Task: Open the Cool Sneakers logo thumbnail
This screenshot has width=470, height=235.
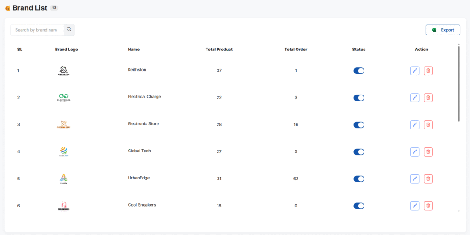Action: click(63, 206)
